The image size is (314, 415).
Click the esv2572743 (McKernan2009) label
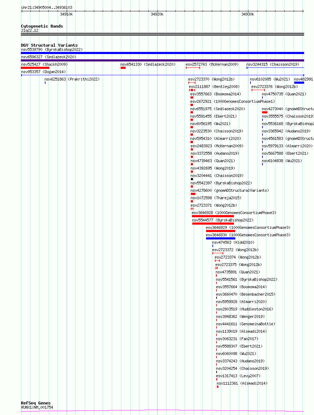[x=212, y=64]
